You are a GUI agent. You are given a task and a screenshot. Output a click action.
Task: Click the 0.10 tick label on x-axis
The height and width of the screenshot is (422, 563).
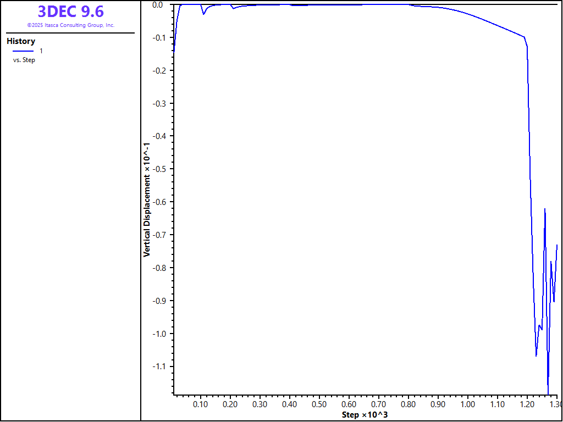[201, 404]
